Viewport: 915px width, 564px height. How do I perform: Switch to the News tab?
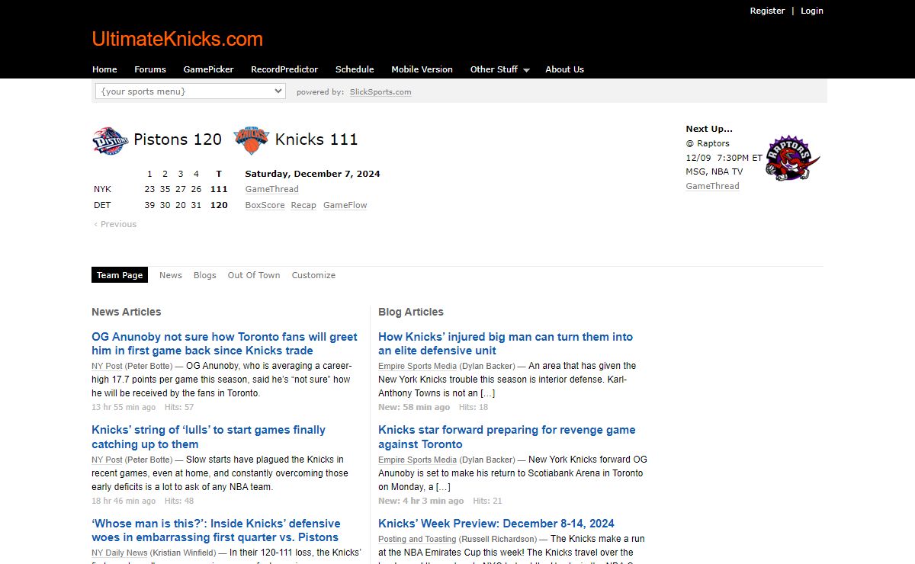pos(171,275)
